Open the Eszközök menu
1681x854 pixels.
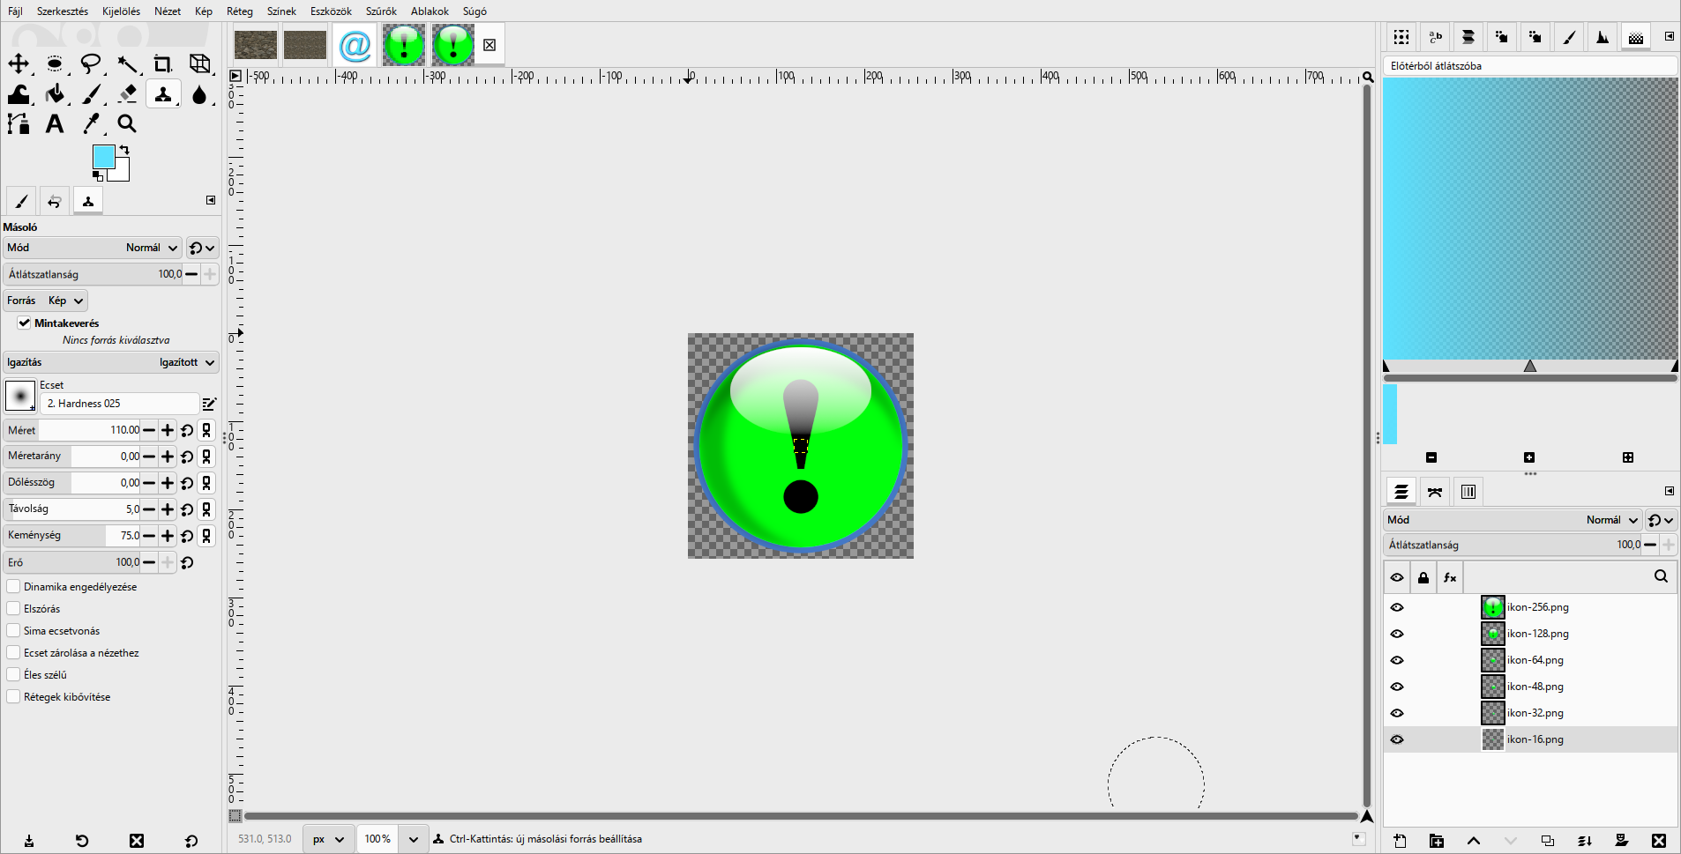(x=331, y=11)
